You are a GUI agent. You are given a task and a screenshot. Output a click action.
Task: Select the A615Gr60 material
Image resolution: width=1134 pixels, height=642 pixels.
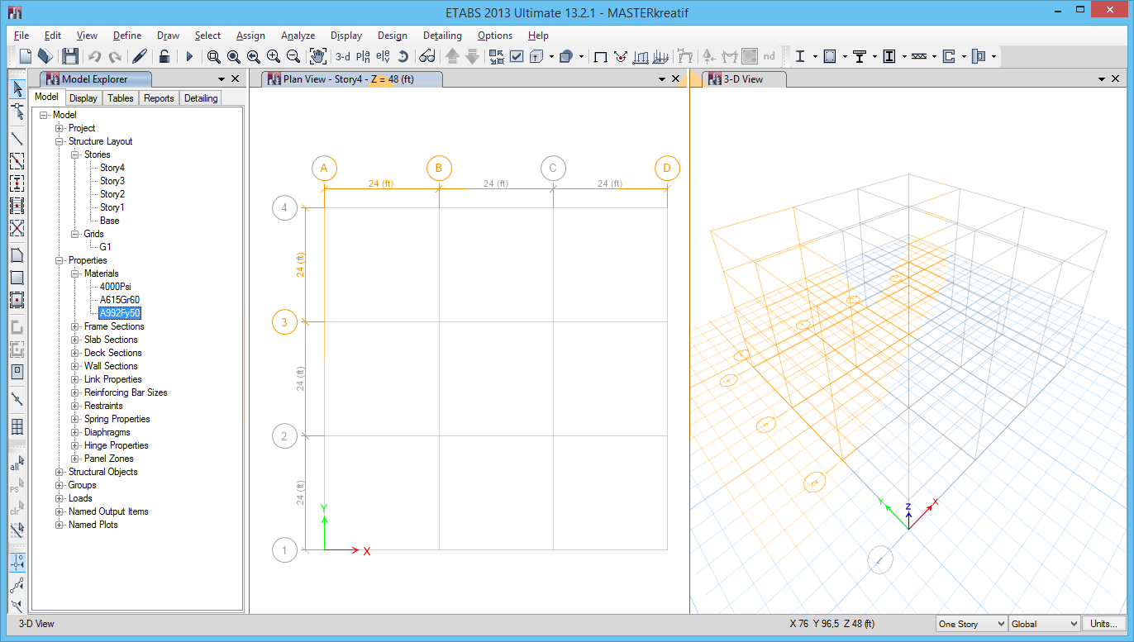click(120, 300)
